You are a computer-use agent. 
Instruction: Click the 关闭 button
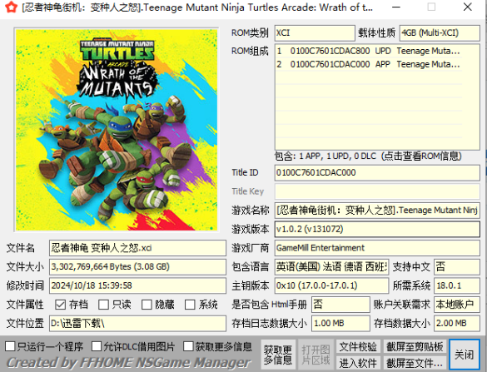pos(465,355)
